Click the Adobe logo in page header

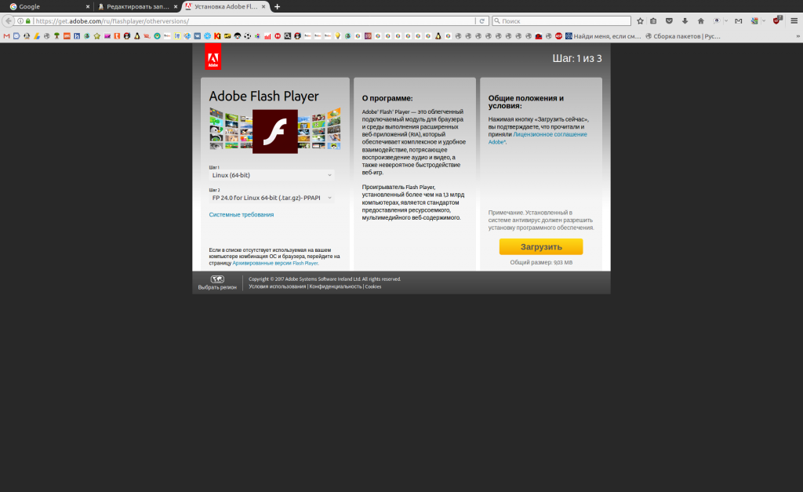coord(213,56)
